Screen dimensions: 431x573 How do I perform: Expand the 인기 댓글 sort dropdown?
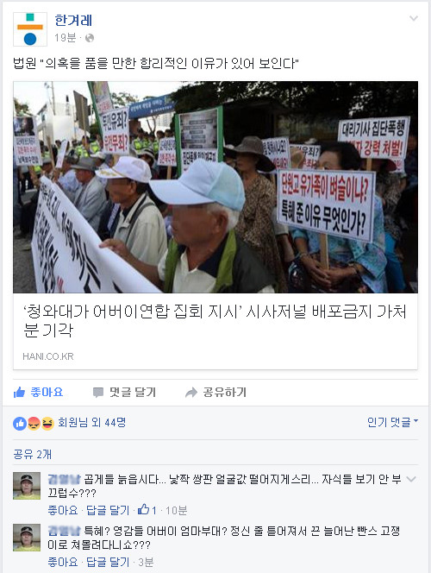click(x=393, y=423)
